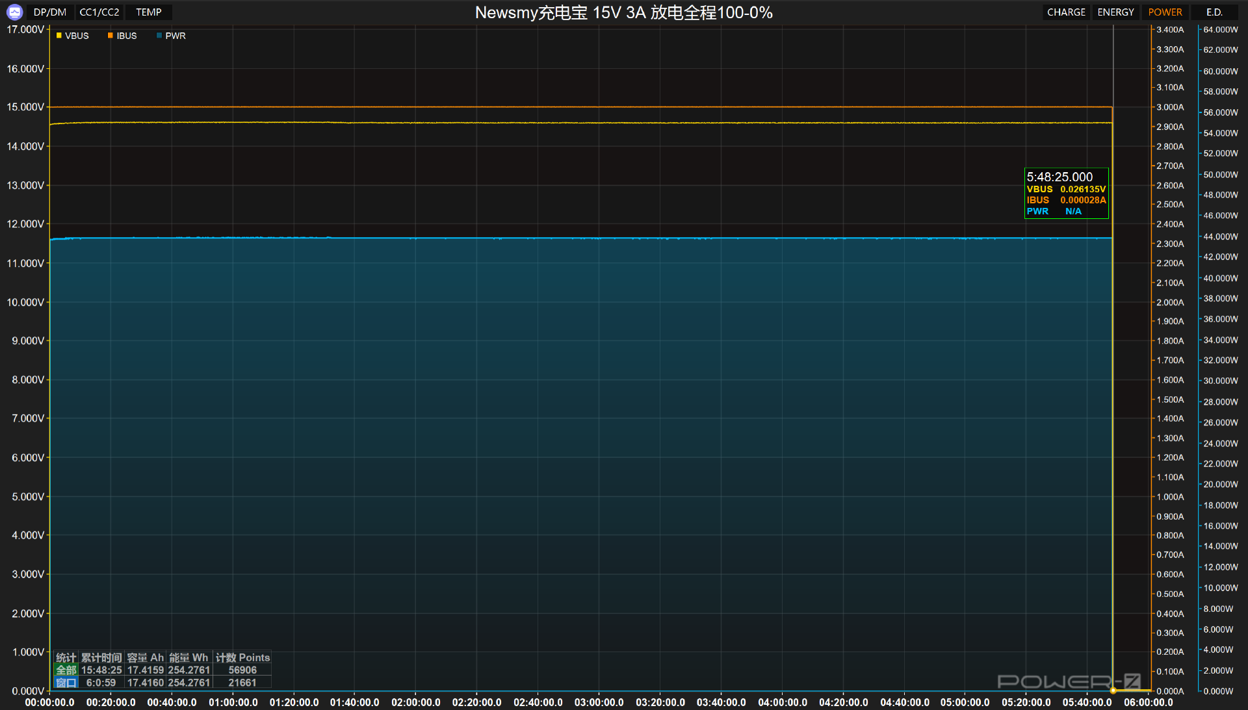Click the cursor marker dot on time axis

[x=1113, y=691]
